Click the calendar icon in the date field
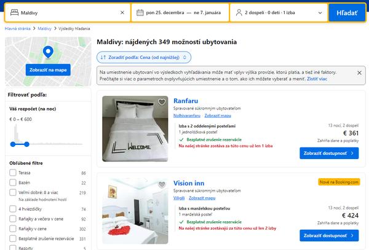This screenshot has width=369, height=250. 140,12
